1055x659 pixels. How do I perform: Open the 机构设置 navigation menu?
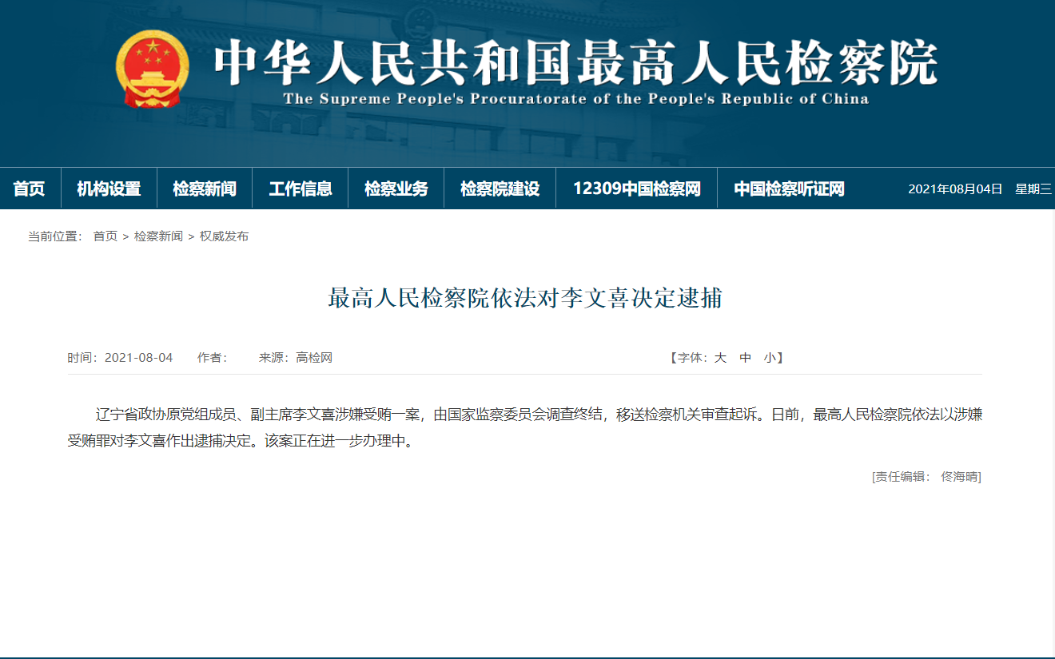109,189
